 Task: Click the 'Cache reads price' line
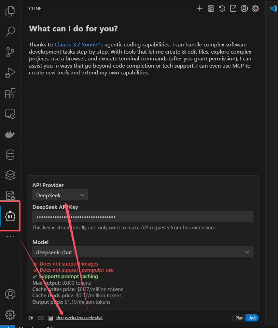(77, 296)
